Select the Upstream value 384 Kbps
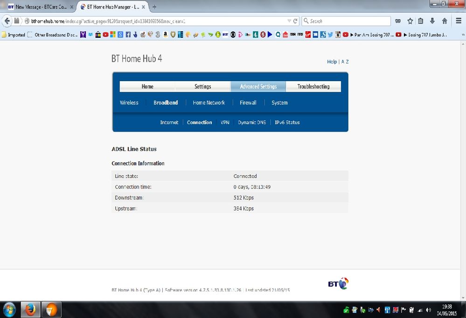This screenshot has width=466, height=318. 243,208
